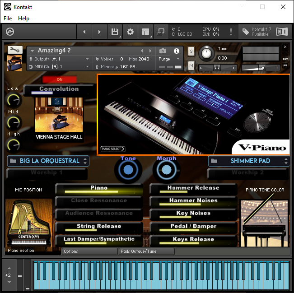
Task: Open the workspace layout panel icon
Action: pyautogui.click(x=146, y=32)
